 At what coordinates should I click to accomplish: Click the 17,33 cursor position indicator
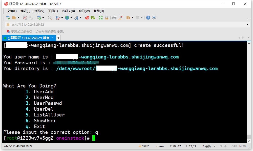click(191, 146)
